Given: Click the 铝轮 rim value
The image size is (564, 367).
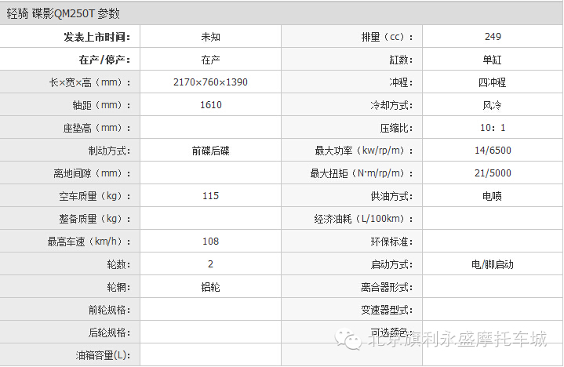Looking at the screenshot, I should click(211, 287).
